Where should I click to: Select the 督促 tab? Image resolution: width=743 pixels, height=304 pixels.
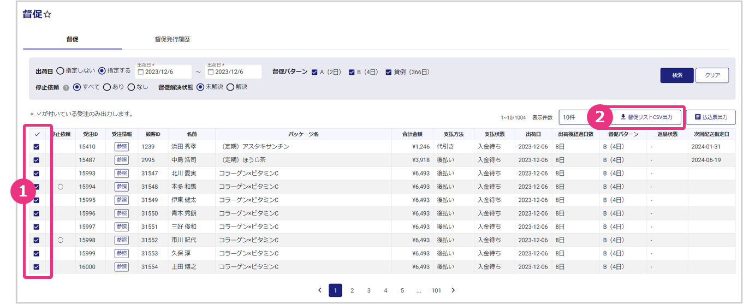[x=72, y=40]
